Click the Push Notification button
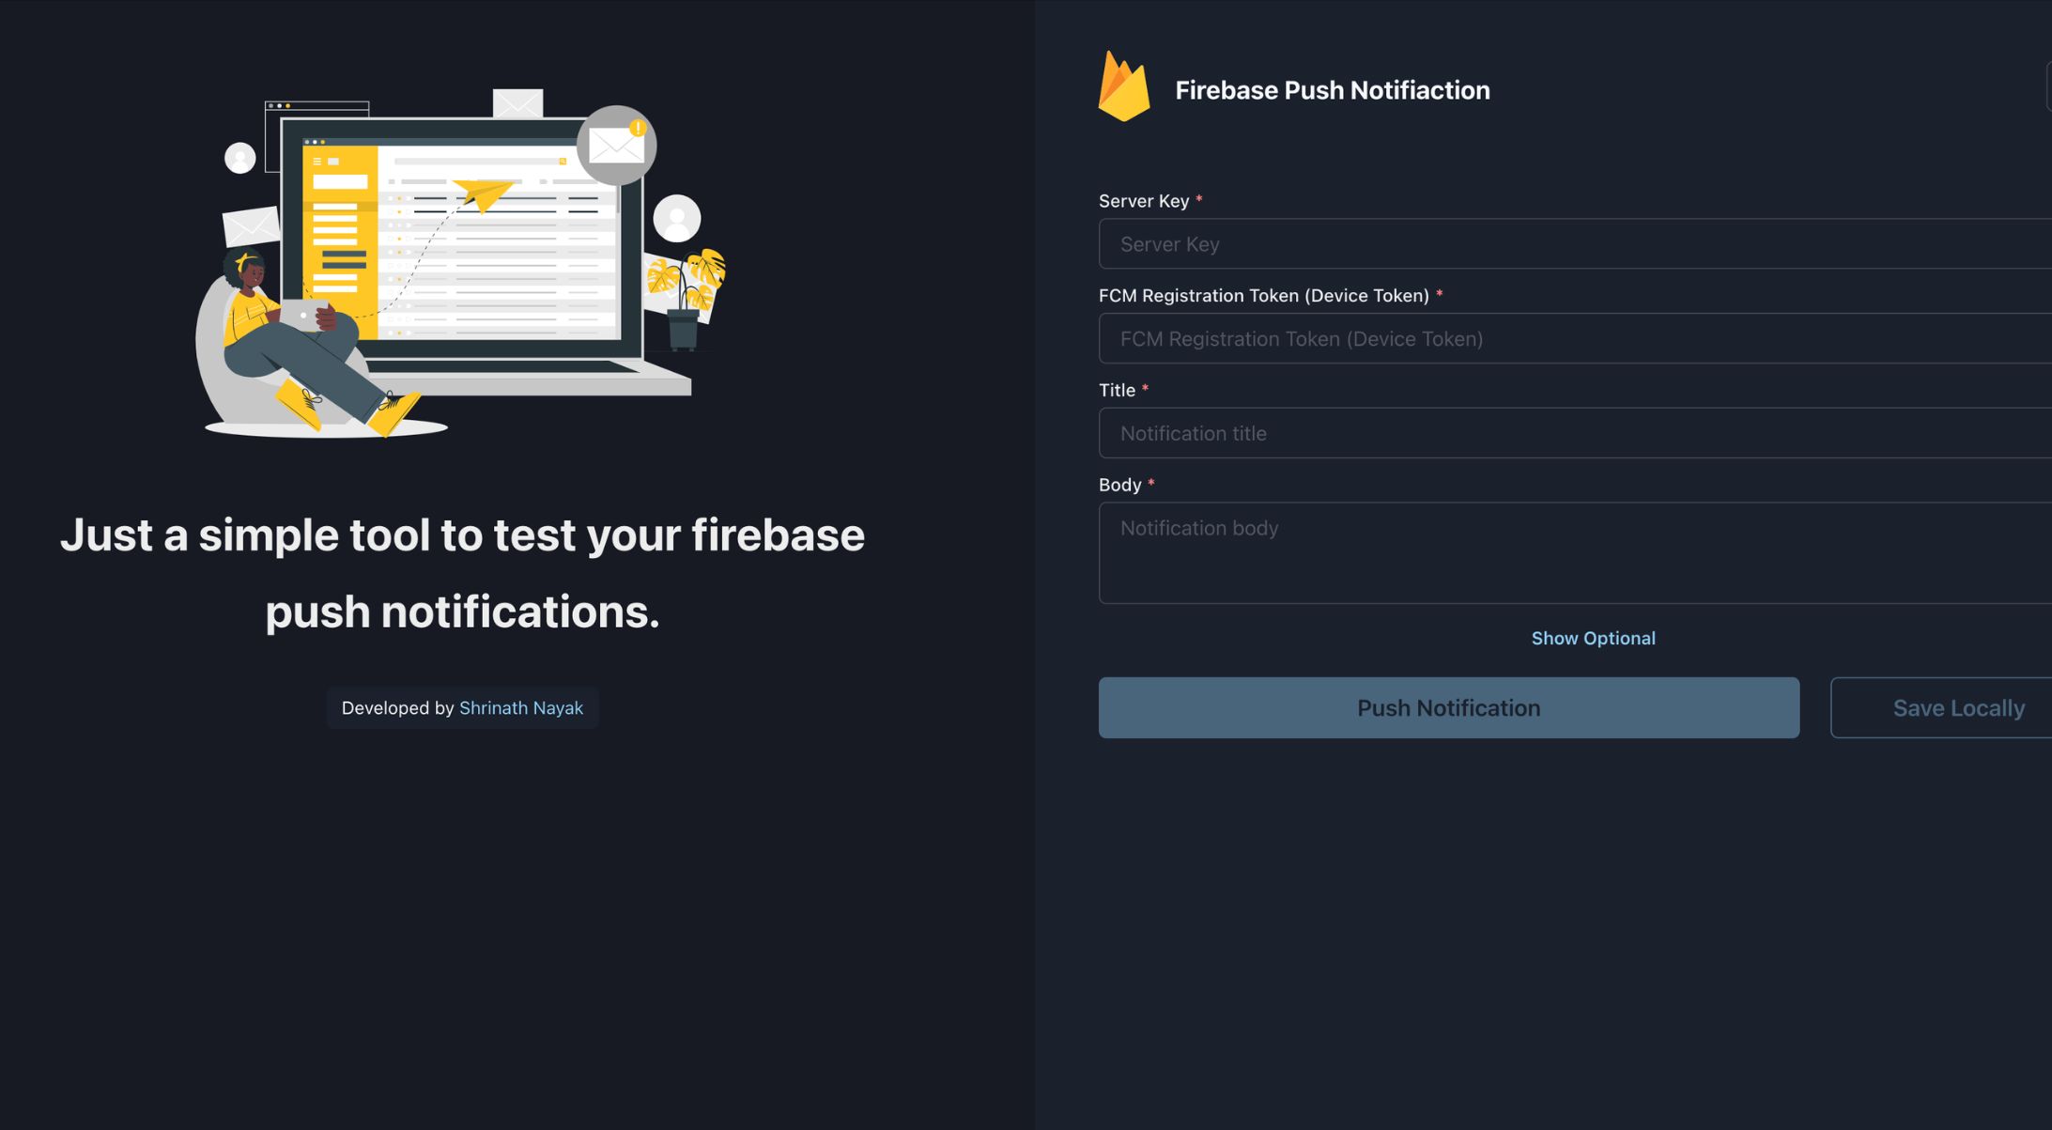Screen dimensions: 2052x1130 click(x=1449, y=707)
